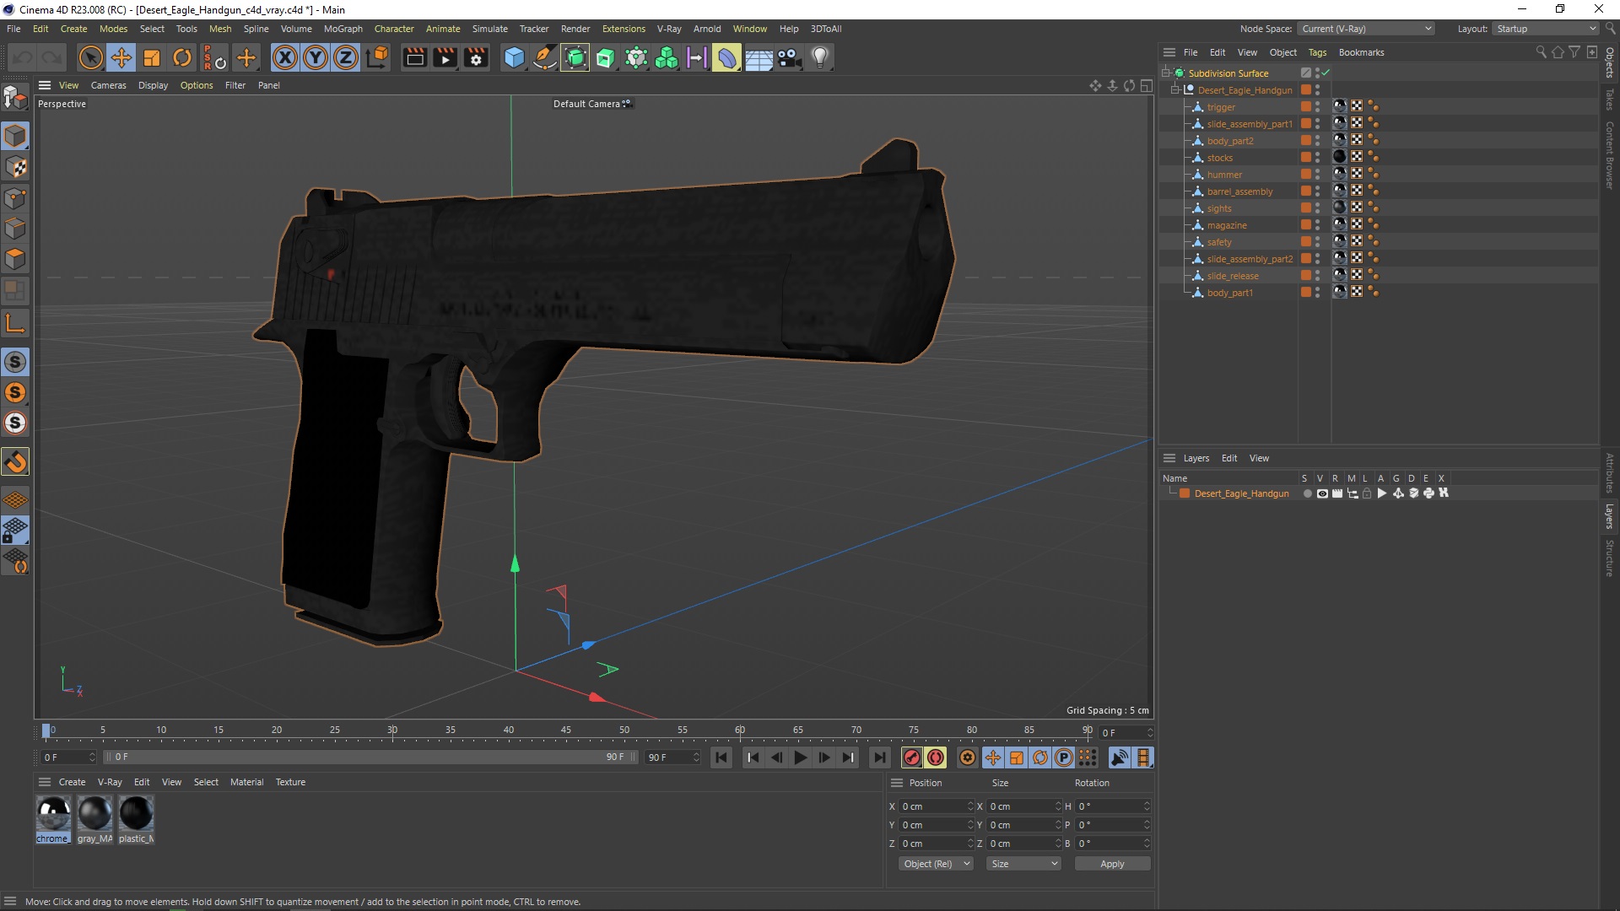1620x911 pixels.
Task: Open the Layout Startup dropdown
Action: pyautogui.click(x=1546, y=29)
